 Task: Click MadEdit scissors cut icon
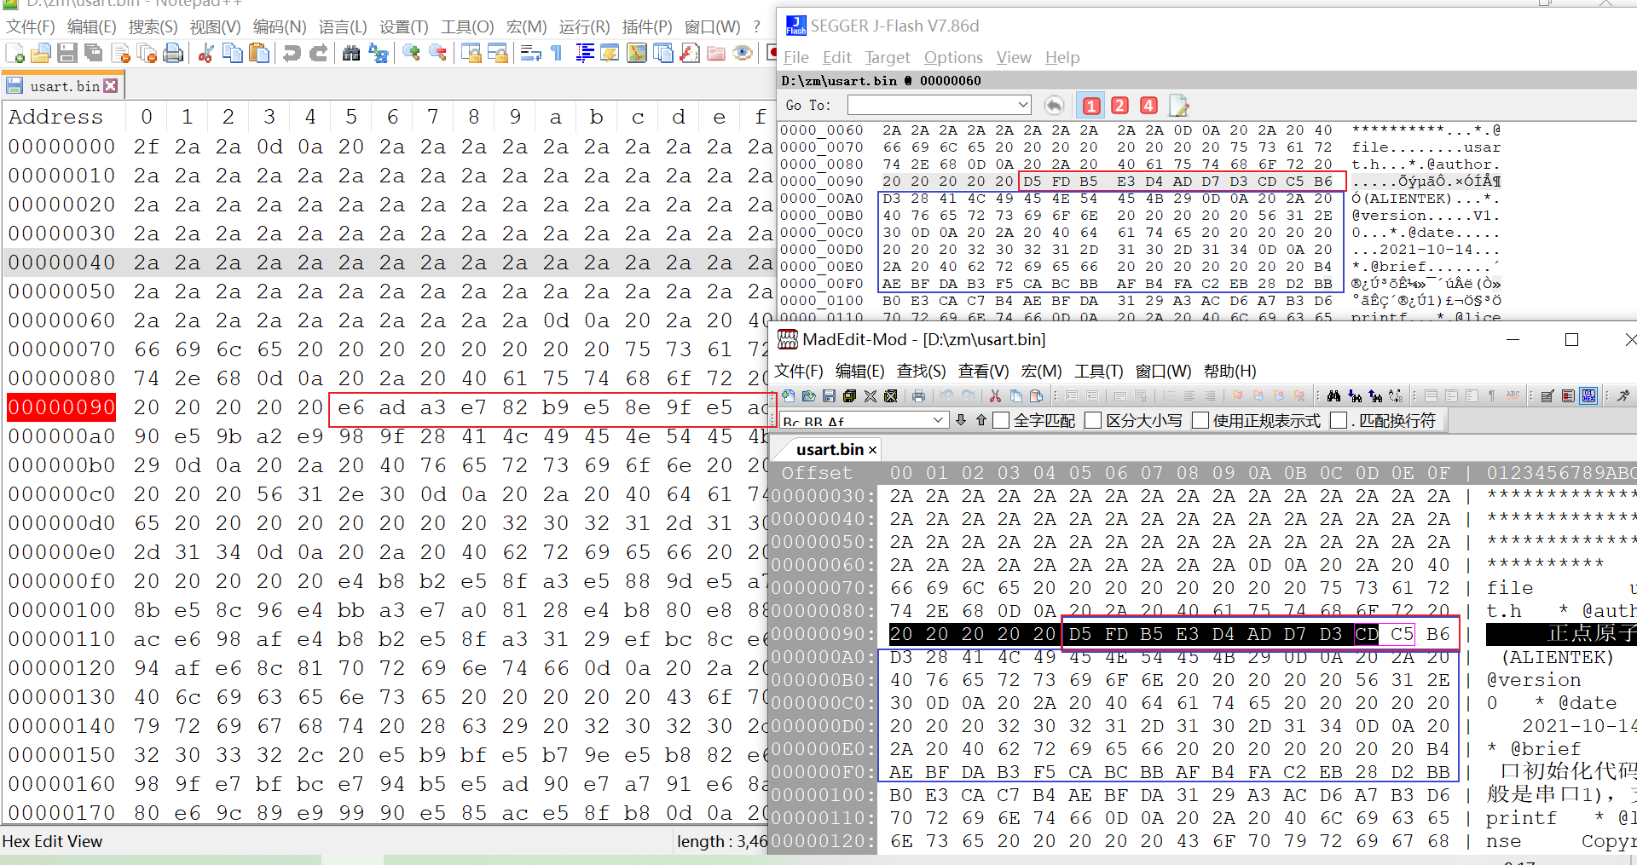click(x=995, y=395)
